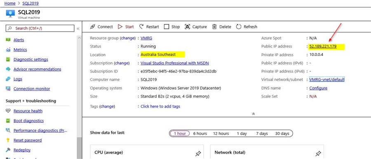371x159 pixels.
Task: Click the Refresh icon in toolbar
Action: (239, 27)
